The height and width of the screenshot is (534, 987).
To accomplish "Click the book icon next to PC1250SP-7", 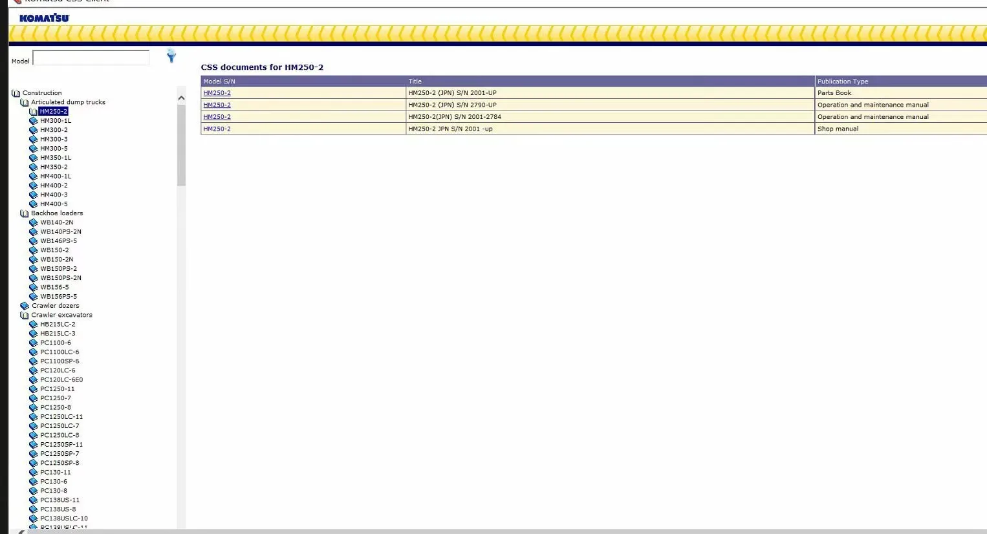I will [x=34, y=454].
